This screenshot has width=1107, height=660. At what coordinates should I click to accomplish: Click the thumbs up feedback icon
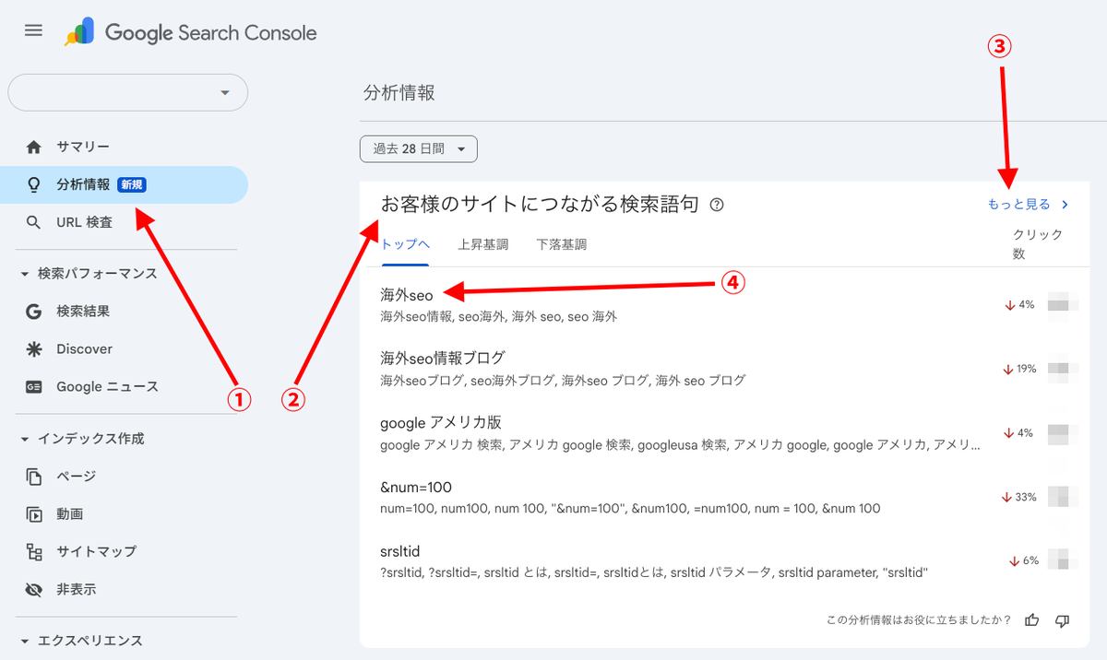pos(1032,620)
